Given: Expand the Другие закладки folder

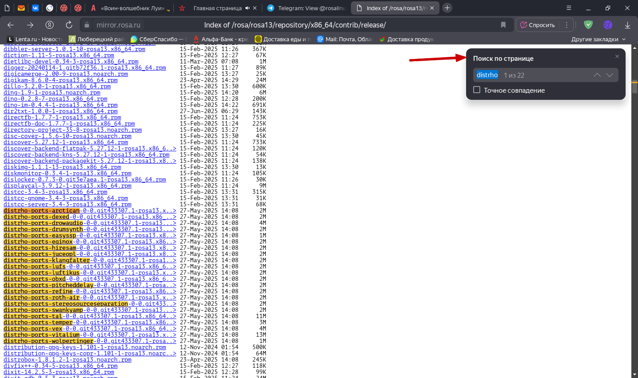Looking at the screenshot, I should [x=599, y=39].
